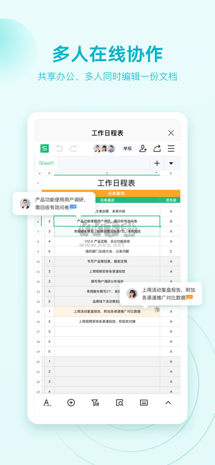Tap the 产品功能使用用户调研 comment bubble
This screenshot has width=215, height=465.
pyautogui.click(x=54, y=203)
